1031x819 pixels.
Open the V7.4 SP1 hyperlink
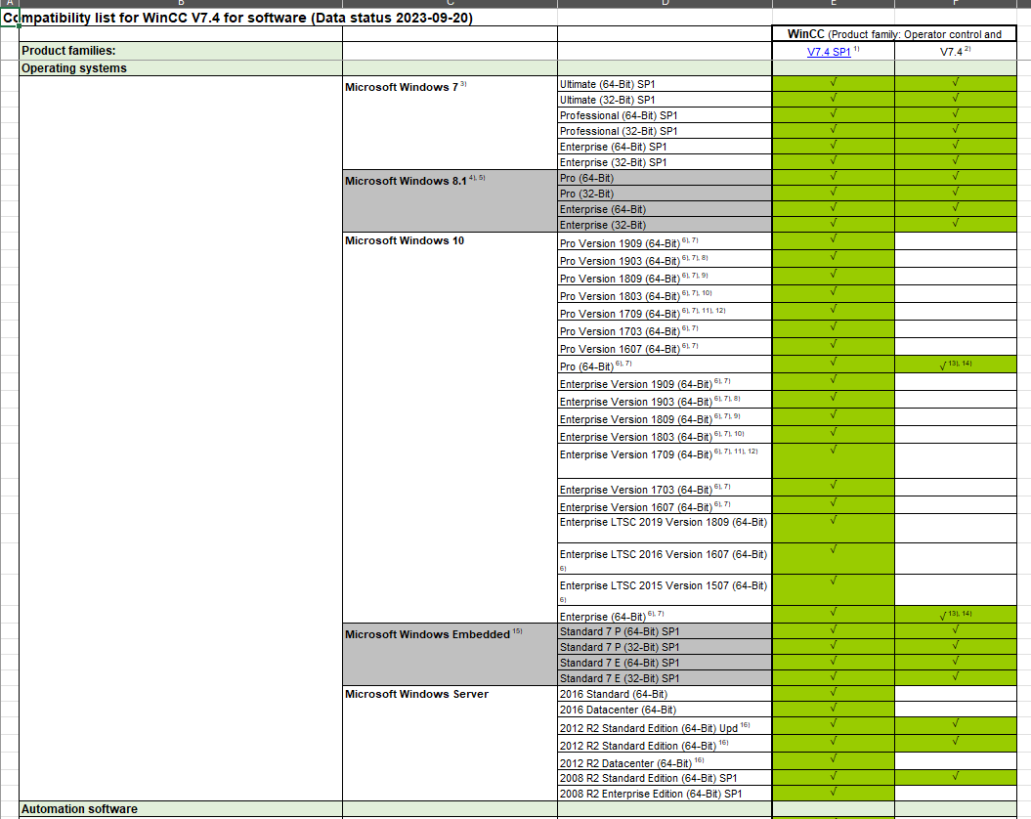[829, 52]
